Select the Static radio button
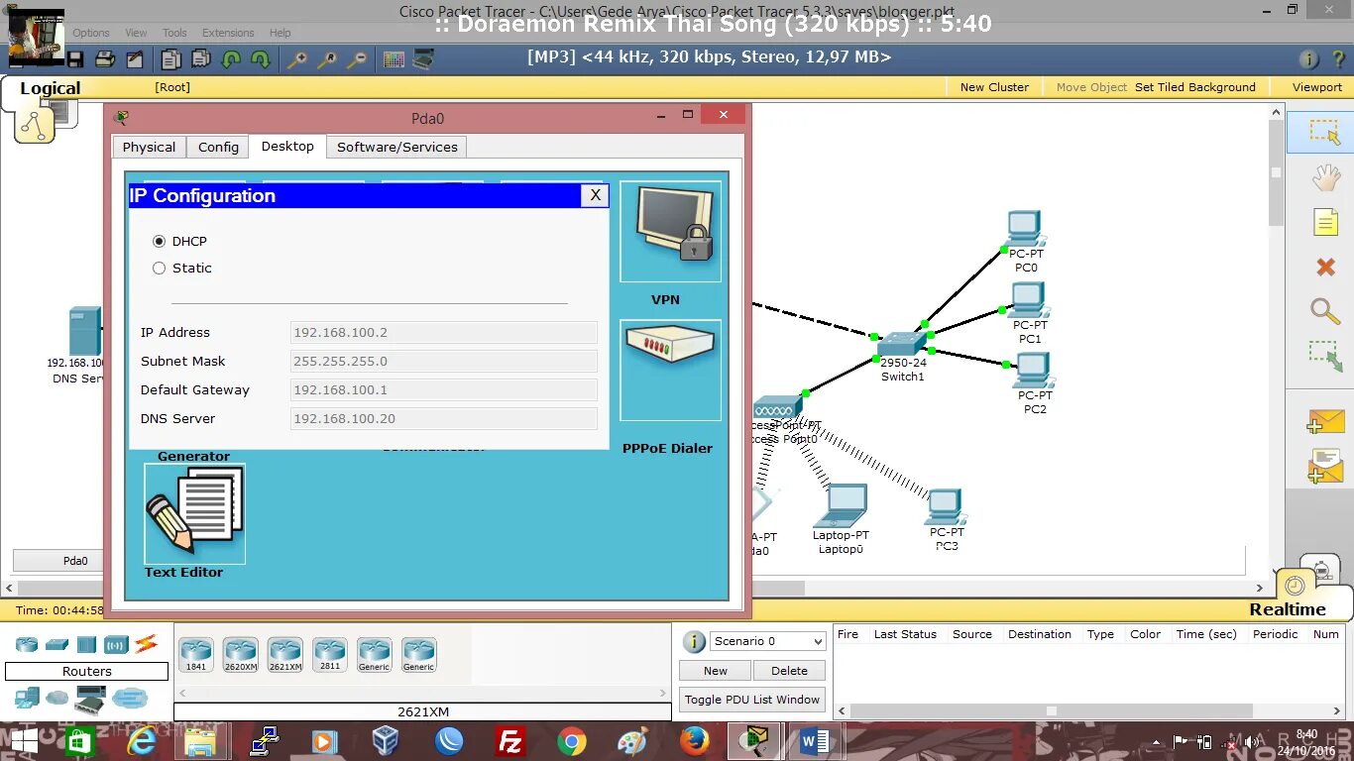The image size is (1354, 761). 159,268
